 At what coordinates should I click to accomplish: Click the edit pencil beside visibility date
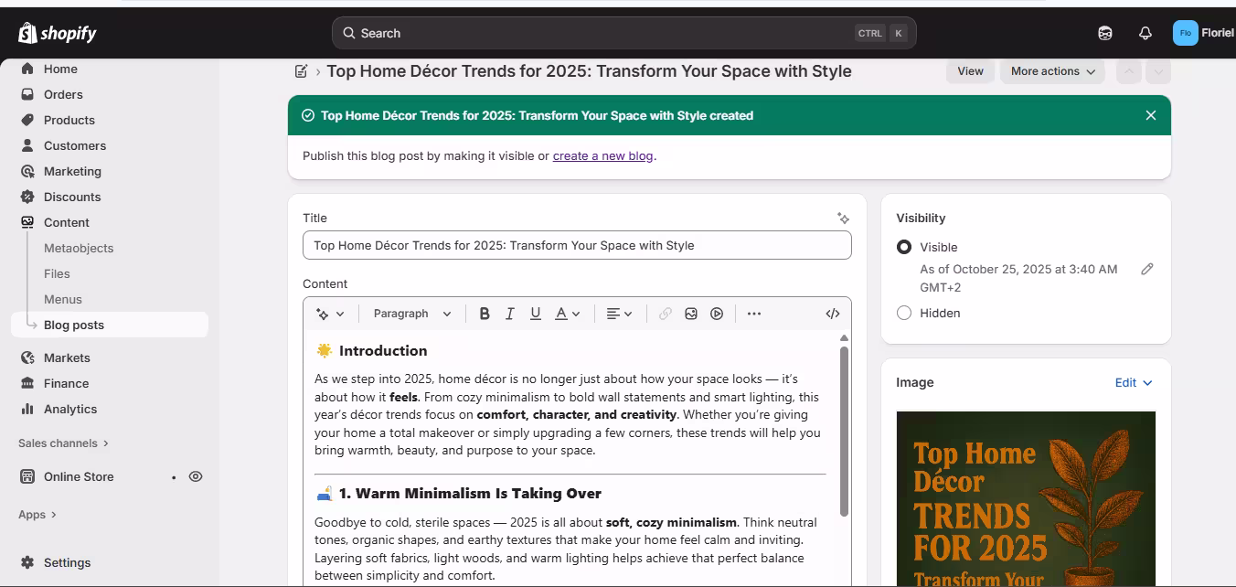[1146, 269]
